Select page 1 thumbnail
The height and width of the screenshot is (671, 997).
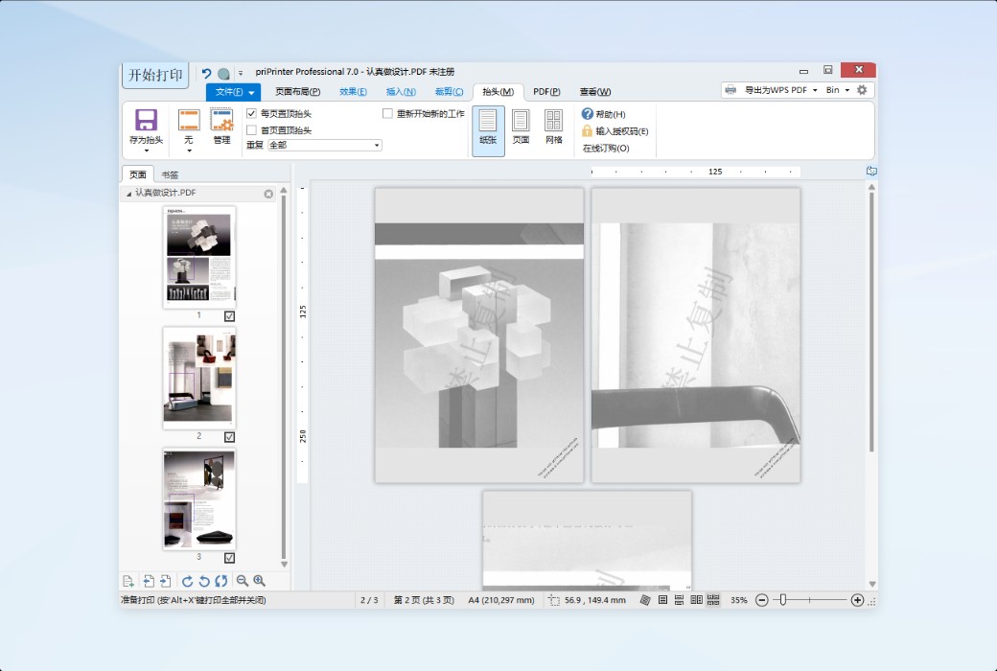(199, 257)
